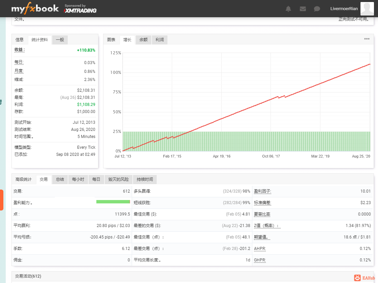This screenshot has width=378, height=283.
Task: Select the 利润 chart tab
Action: 160,40
